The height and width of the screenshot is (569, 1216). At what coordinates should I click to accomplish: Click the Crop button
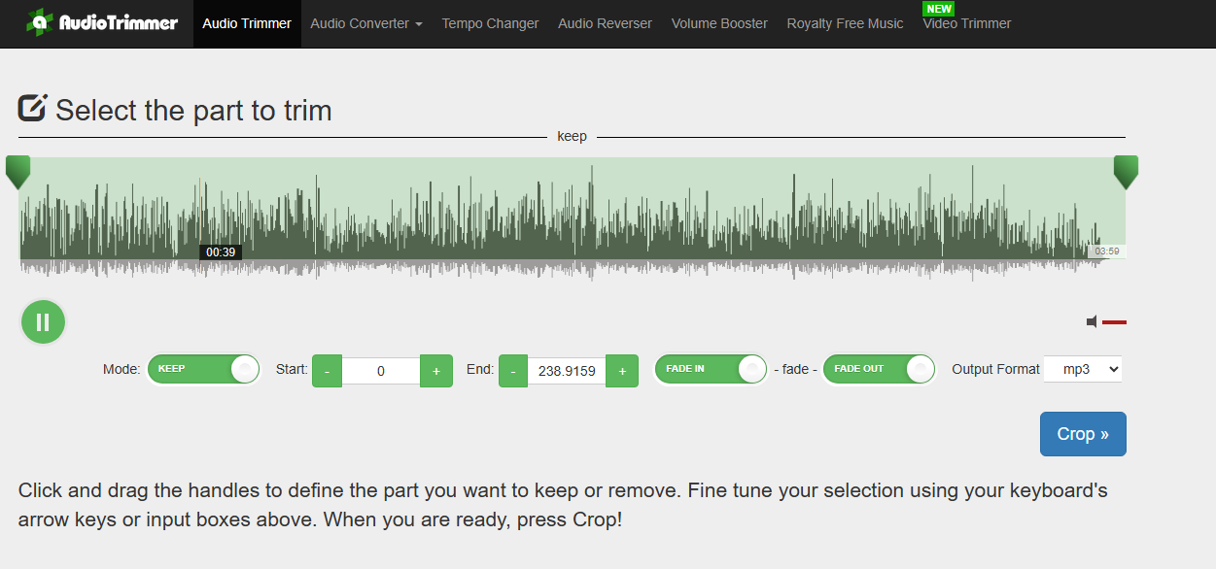click(1083, 434)
